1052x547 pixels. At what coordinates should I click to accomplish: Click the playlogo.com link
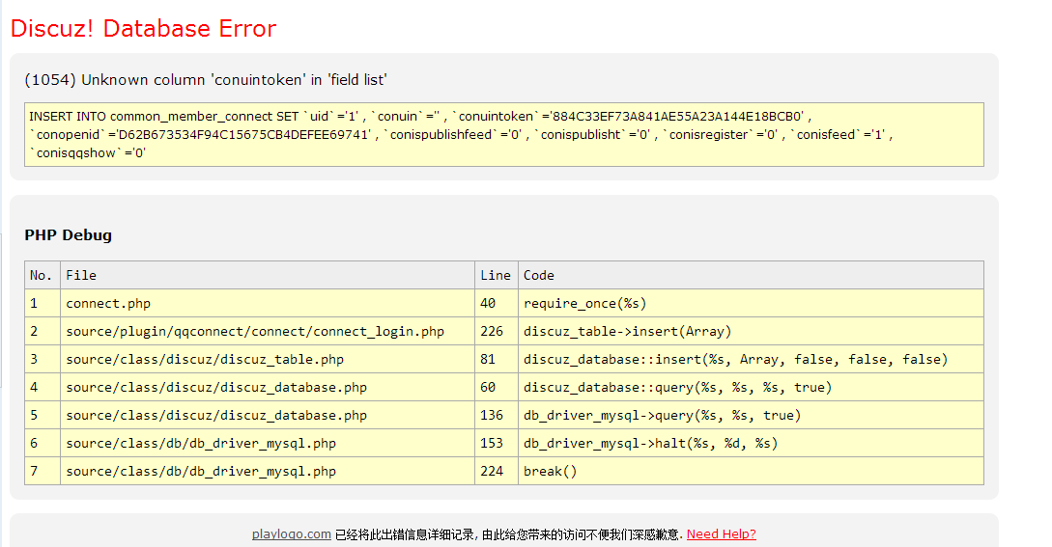(x=291, y=534)
